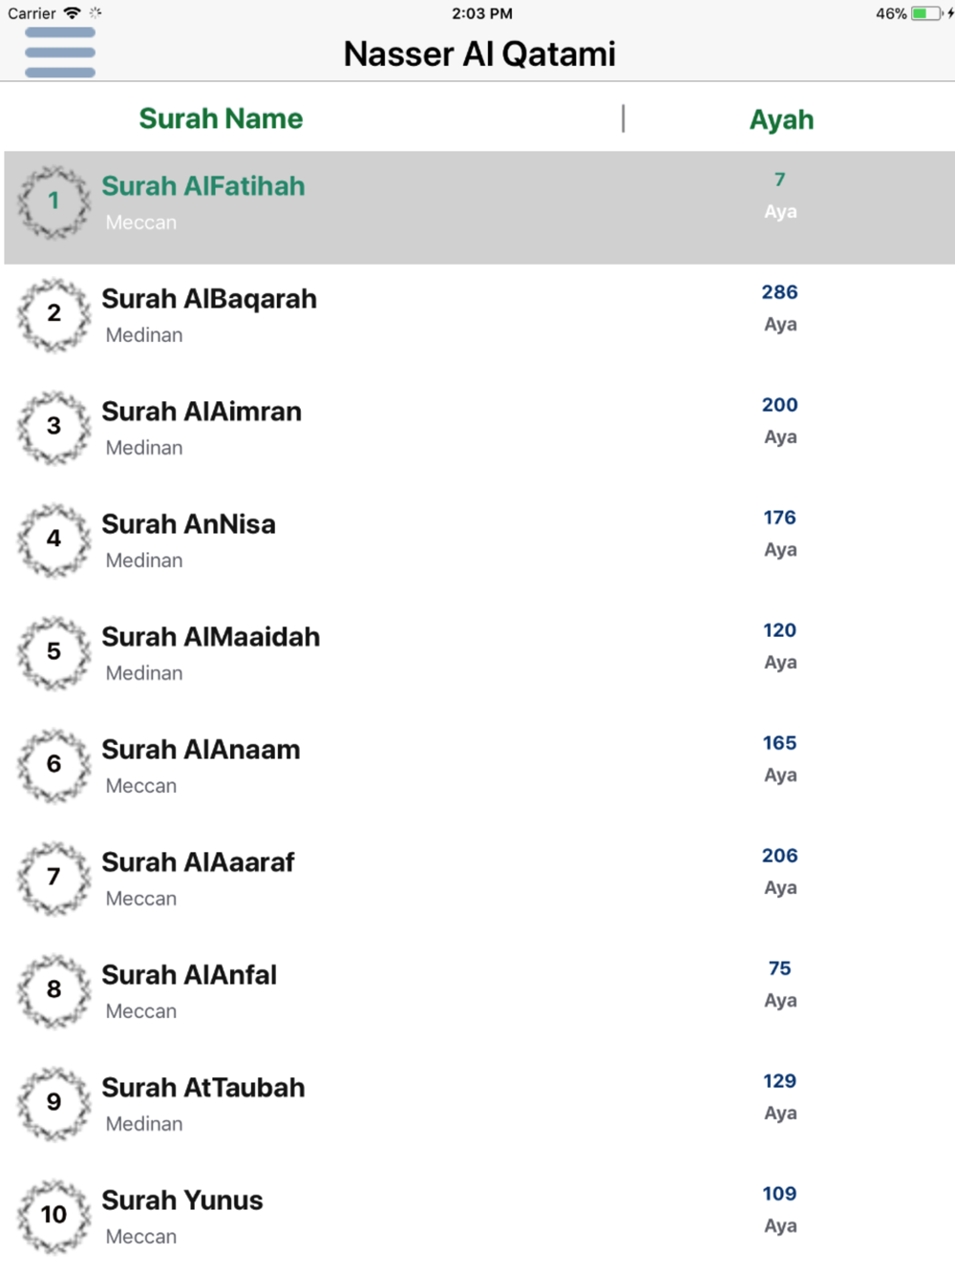
Task: Choose Surah AnNisa from the list
Action: (x=189, y=524)
